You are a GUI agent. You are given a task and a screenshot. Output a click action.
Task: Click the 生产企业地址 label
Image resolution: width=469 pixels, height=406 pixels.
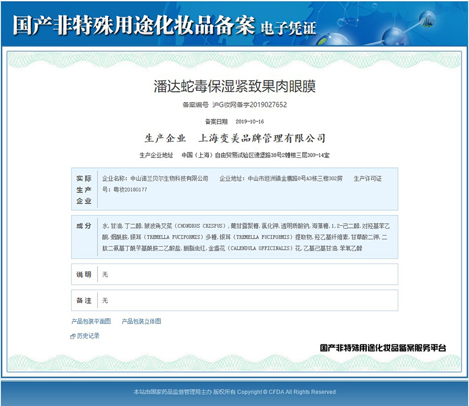156,155
